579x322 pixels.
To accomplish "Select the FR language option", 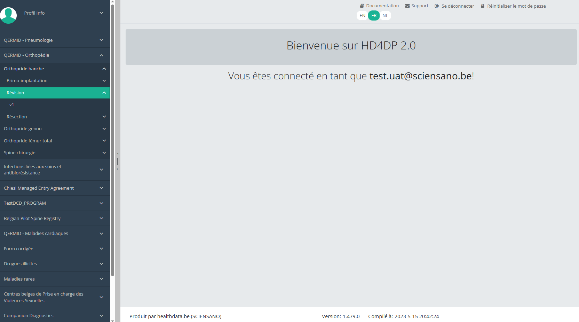I will (x=374, y=16).
